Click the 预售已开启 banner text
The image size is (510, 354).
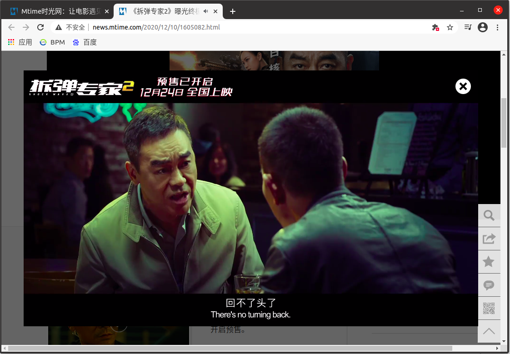point(185,81)
